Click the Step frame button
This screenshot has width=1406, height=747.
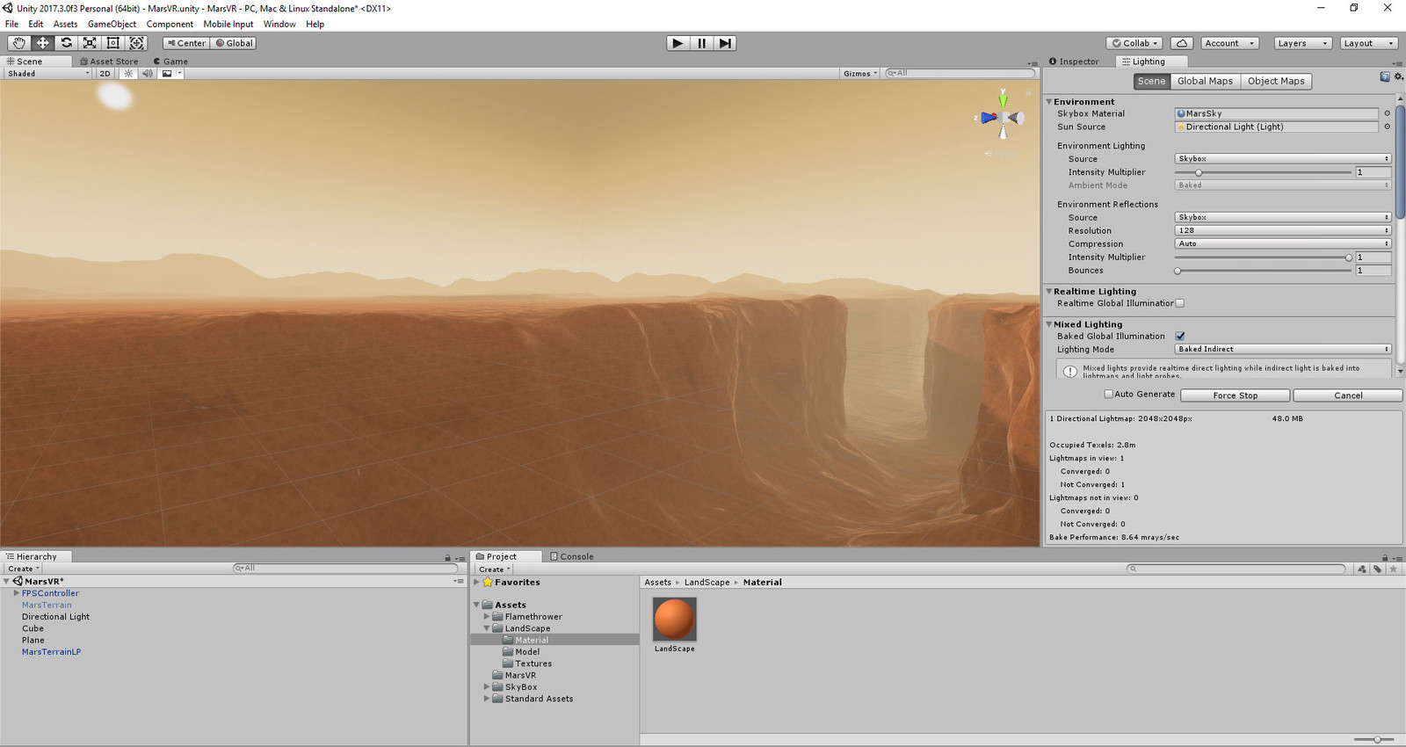click(724, 43)
